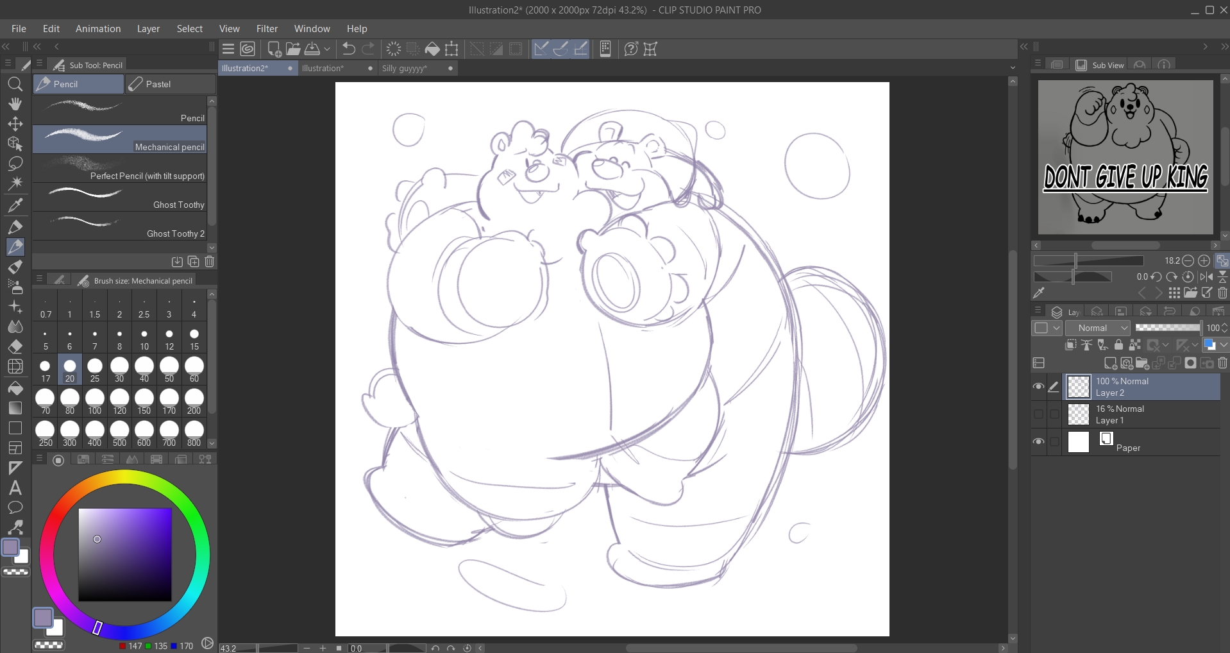Viewport: 1230px width, 653px height.
Task: Pick the Eyedropper tool
Action: click(15, 205)
